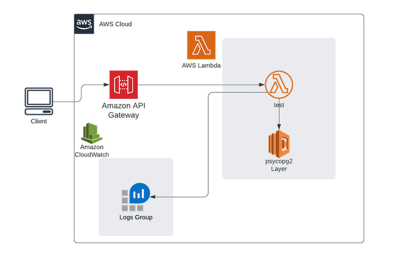Click the Amazon API Gateway icon
Screen dimensions: 403x257
point(123,86)
